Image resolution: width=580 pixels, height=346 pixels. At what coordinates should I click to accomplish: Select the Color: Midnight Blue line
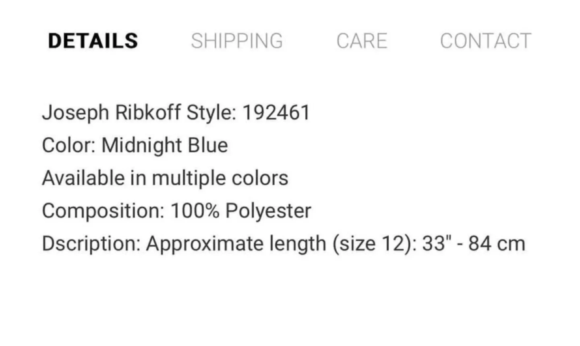(x=135, y=145)
